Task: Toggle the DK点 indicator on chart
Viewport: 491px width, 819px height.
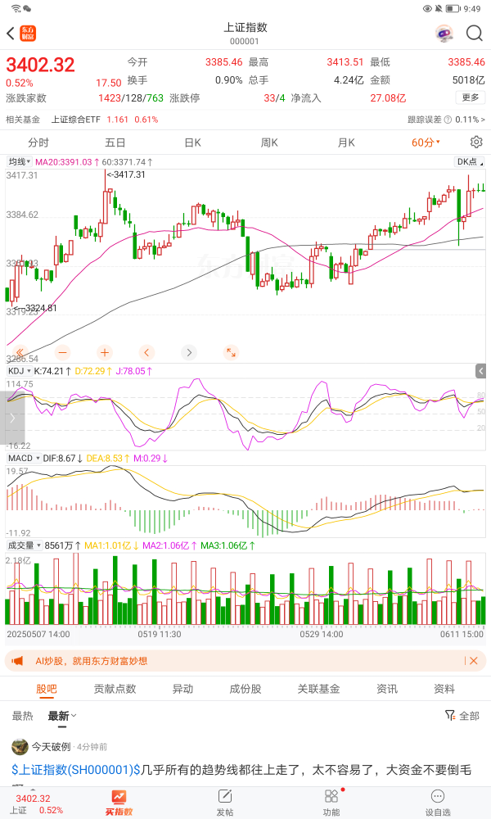Action: [467, 162]
